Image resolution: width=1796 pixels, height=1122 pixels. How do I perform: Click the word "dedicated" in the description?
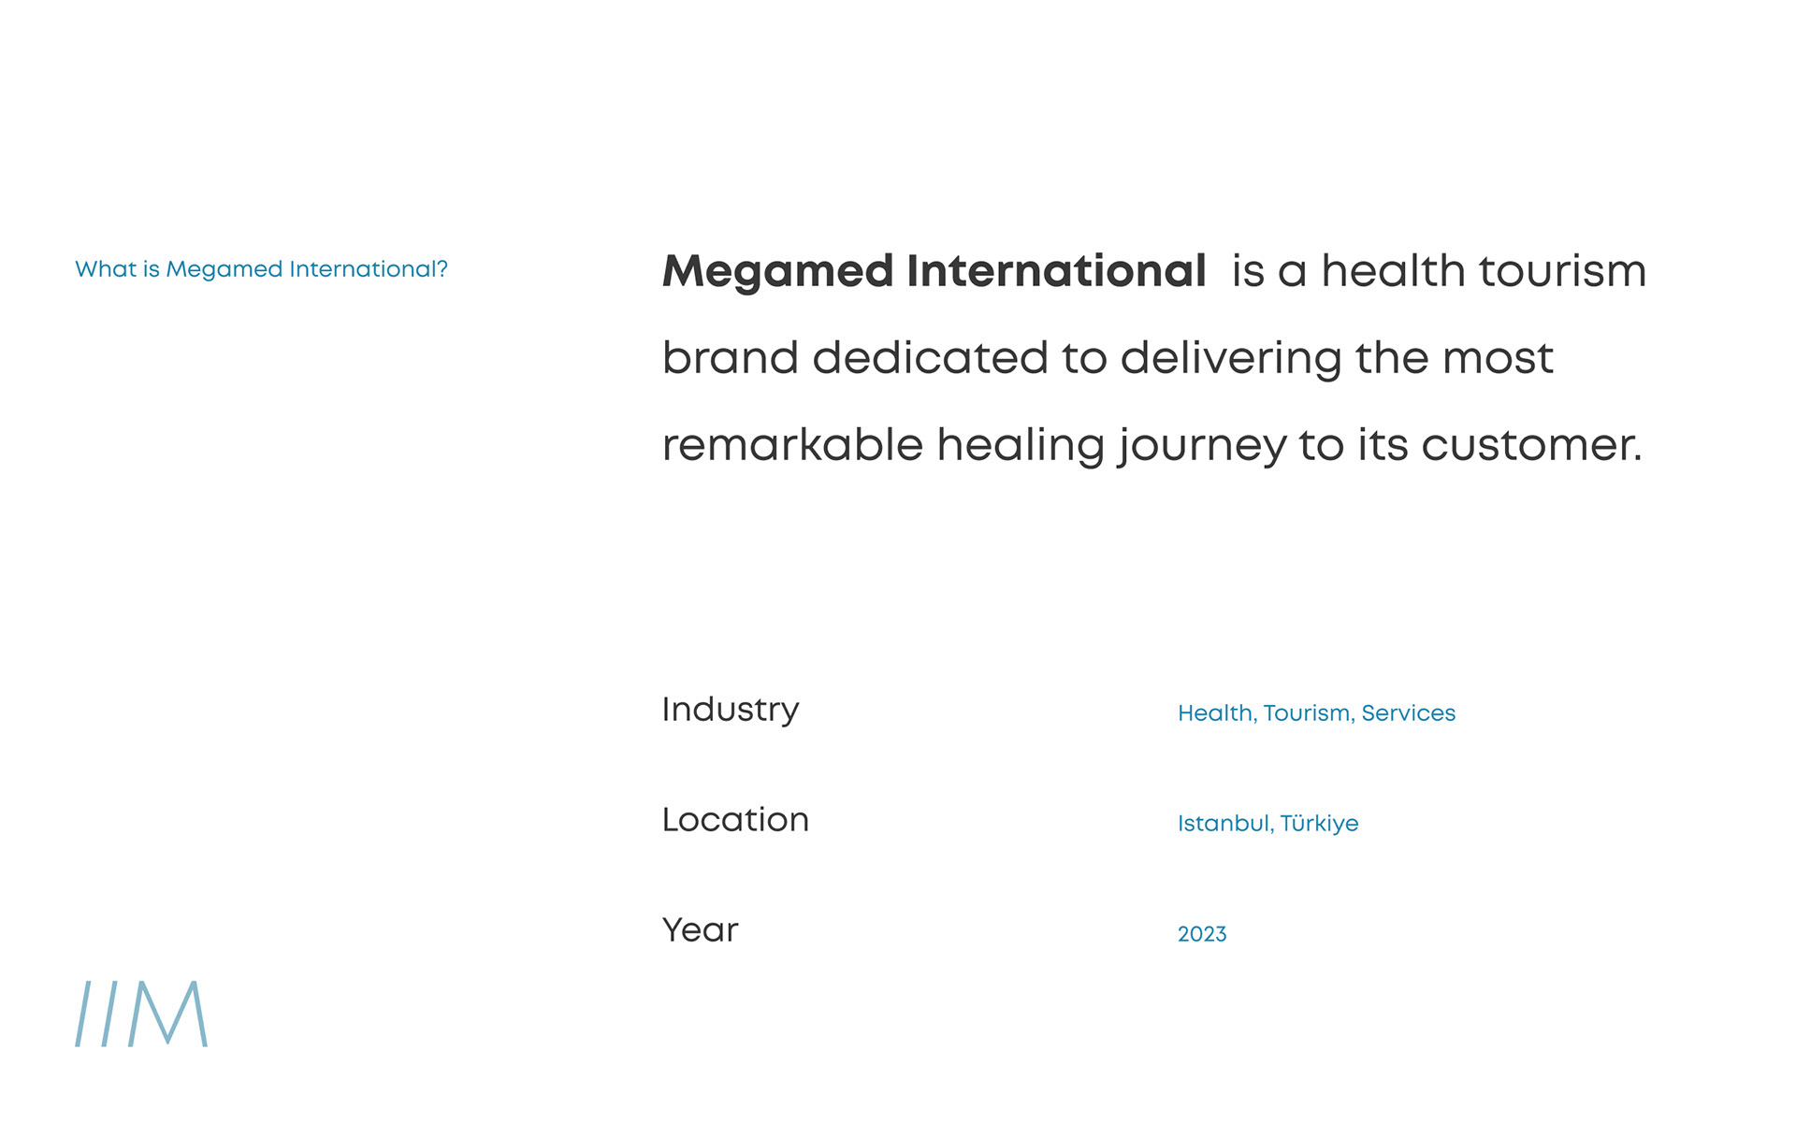(x=930, y=358)
